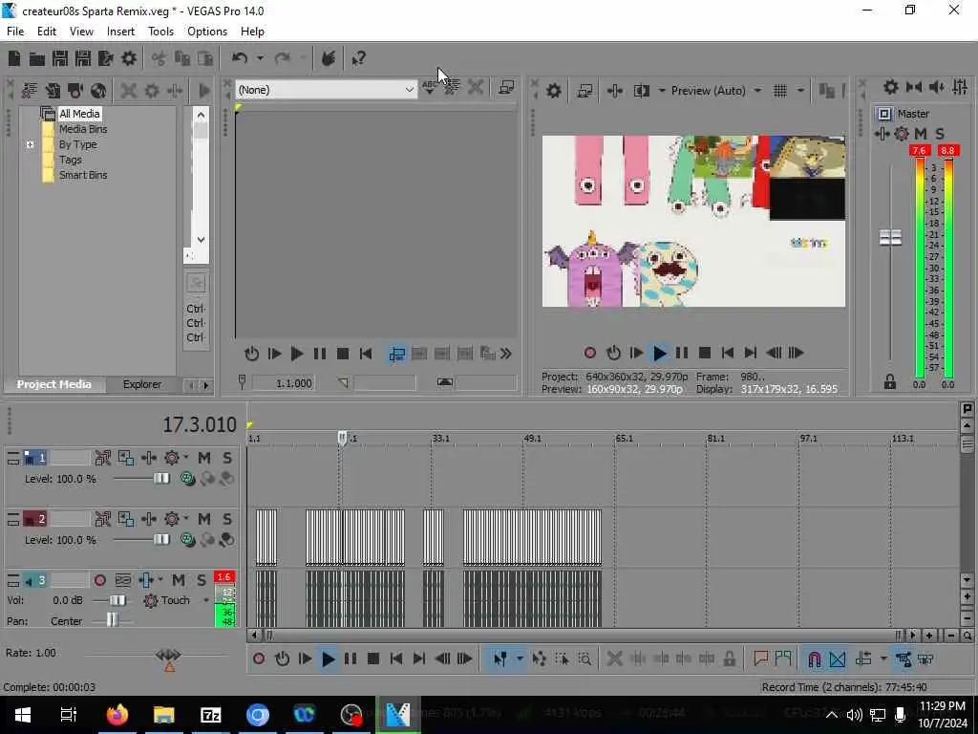Solo audio track 3
This screenshot has height=734, width=978.
tap(202, 580)
